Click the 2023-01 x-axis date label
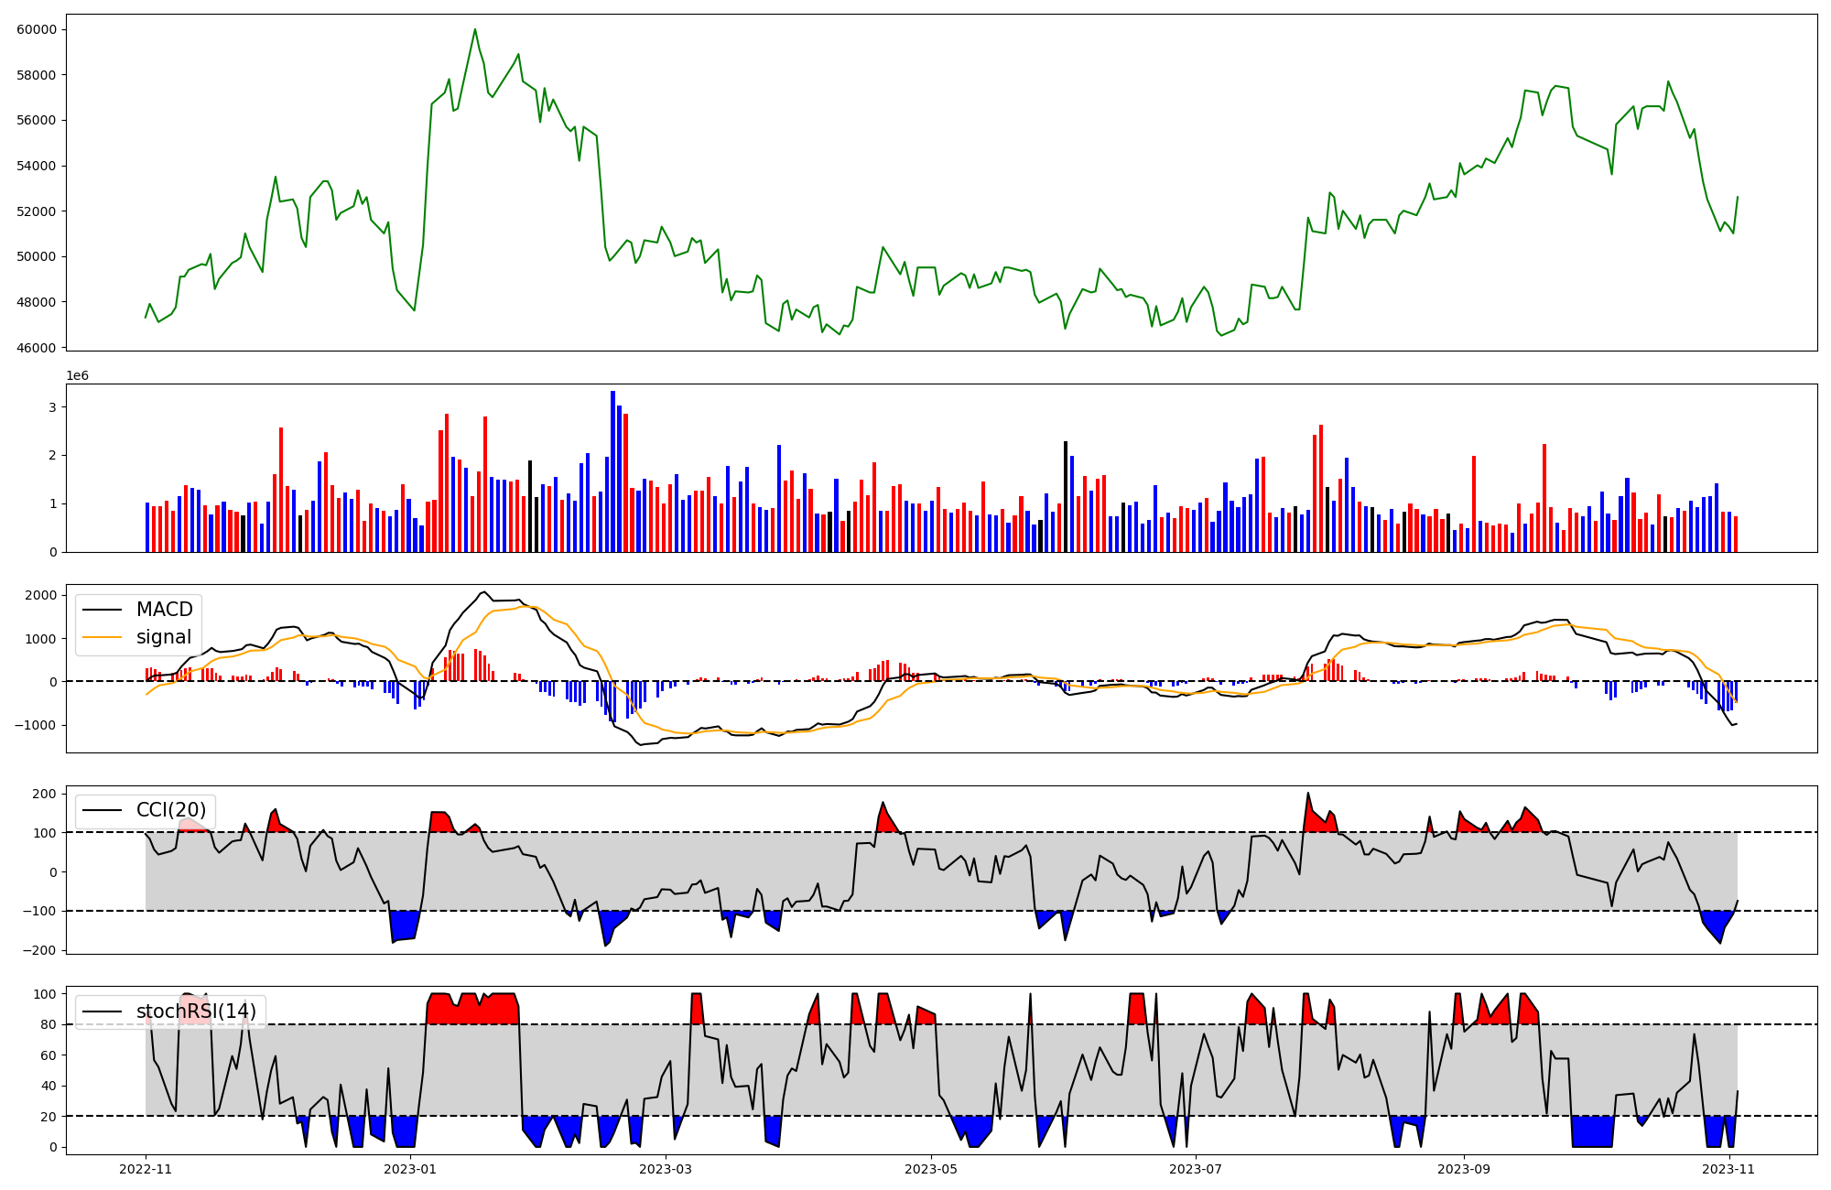 click(410, 1169)
